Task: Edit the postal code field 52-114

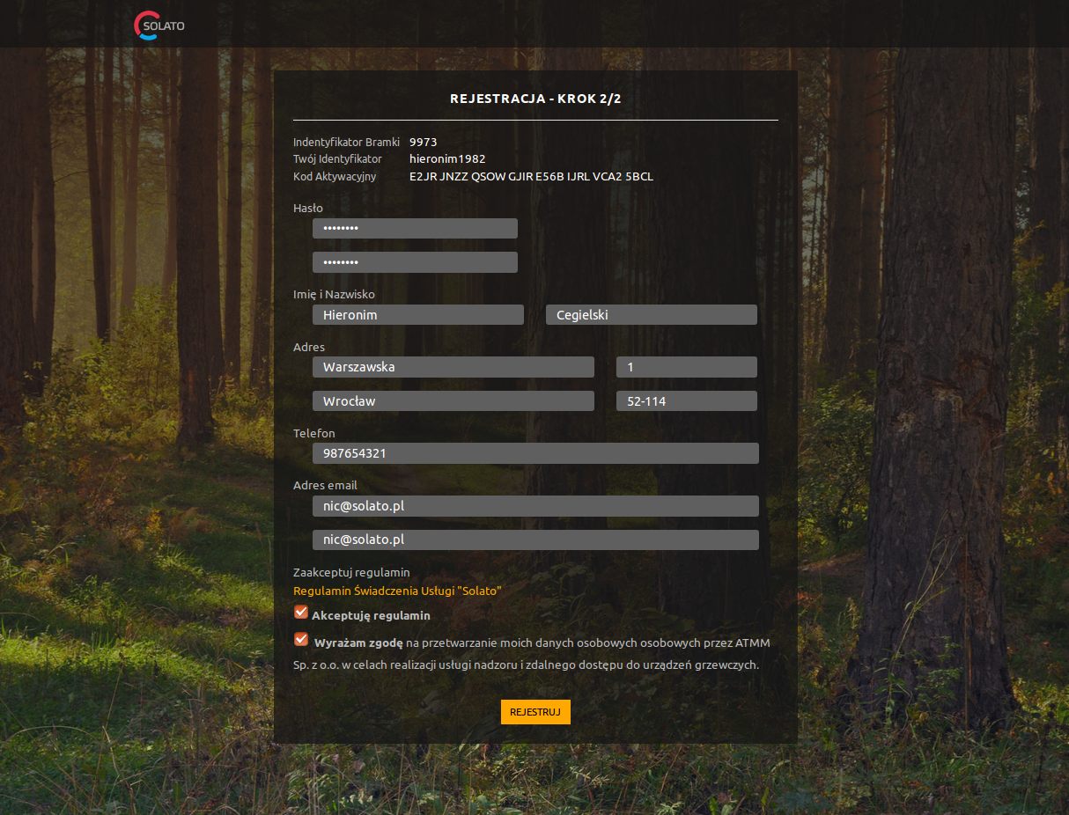Action: pos(687,400)
